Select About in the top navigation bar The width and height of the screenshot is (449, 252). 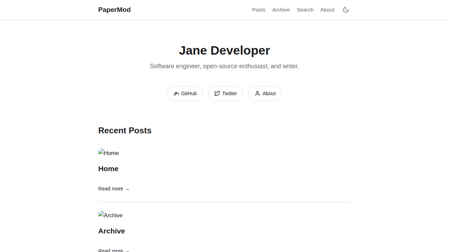(327, 10)
